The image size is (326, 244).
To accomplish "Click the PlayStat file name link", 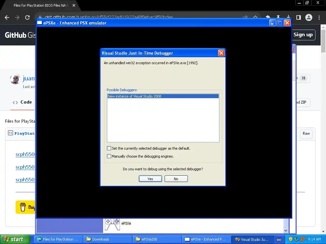I will click(25, 133).
